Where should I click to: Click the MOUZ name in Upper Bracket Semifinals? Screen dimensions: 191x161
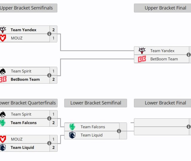(x=17, y=38)
